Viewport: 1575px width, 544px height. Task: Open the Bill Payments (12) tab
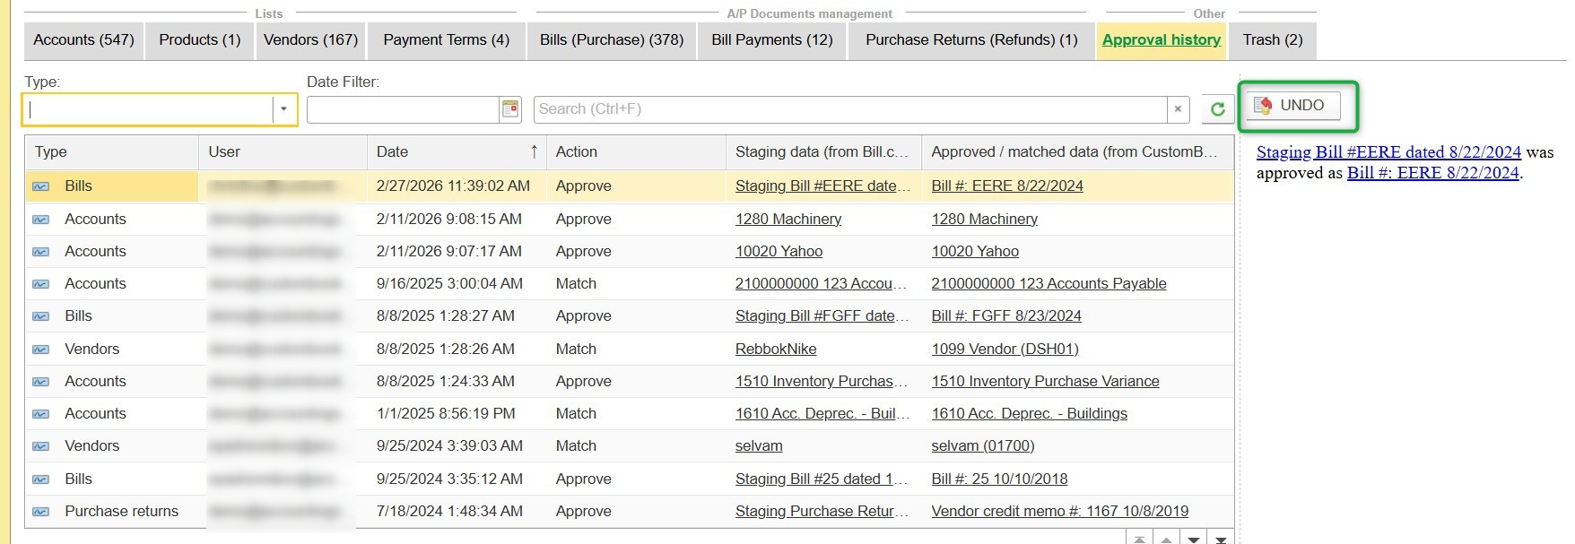(x=771, y=40)
